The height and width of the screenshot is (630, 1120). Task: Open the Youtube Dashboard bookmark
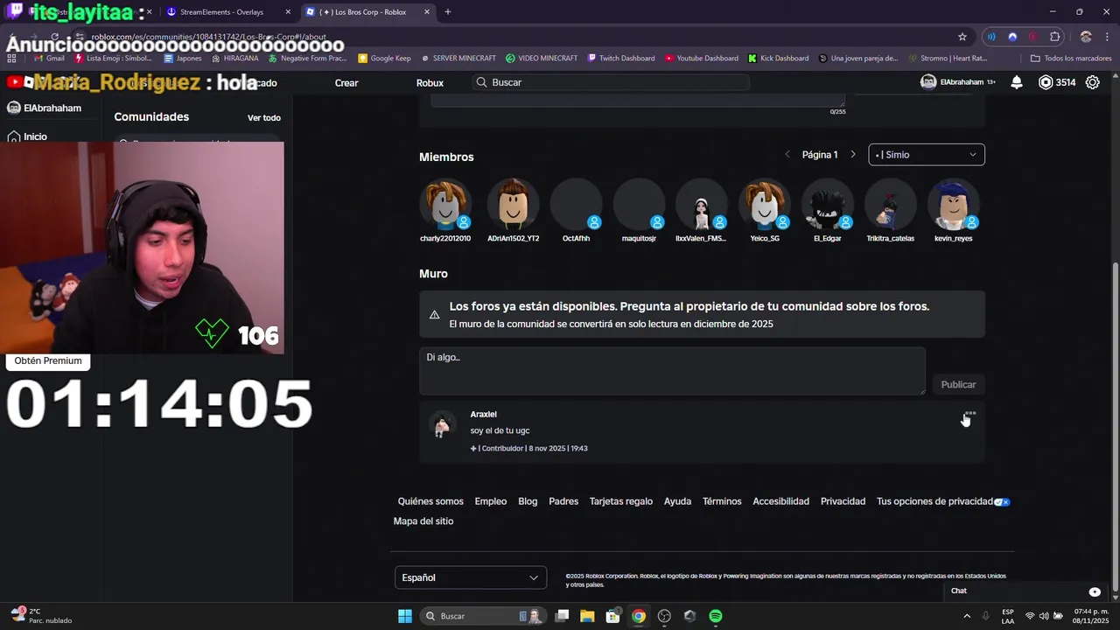702,59
